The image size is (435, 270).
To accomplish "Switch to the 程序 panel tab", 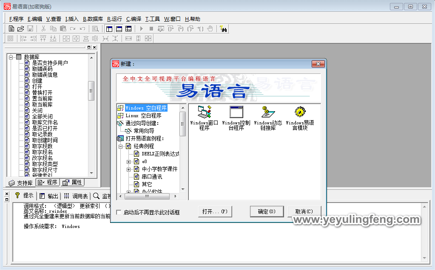I will click(48, 183).
